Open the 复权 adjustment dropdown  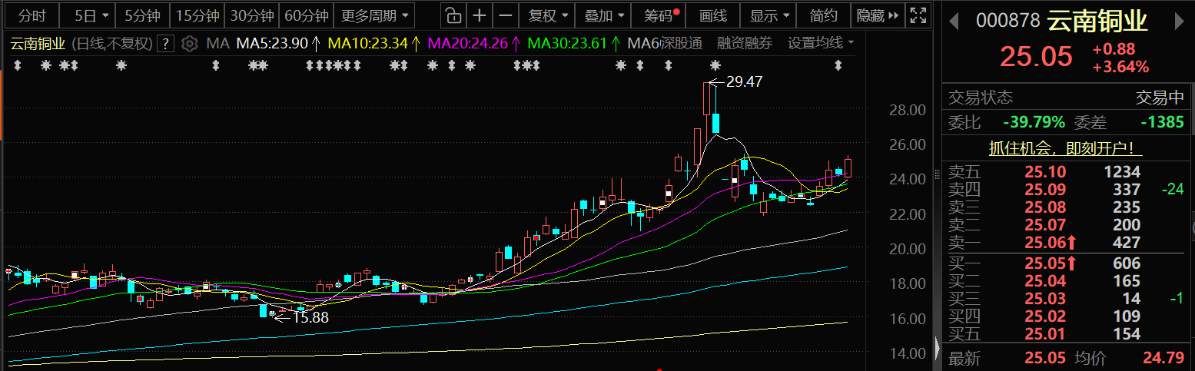click(549, 15)
